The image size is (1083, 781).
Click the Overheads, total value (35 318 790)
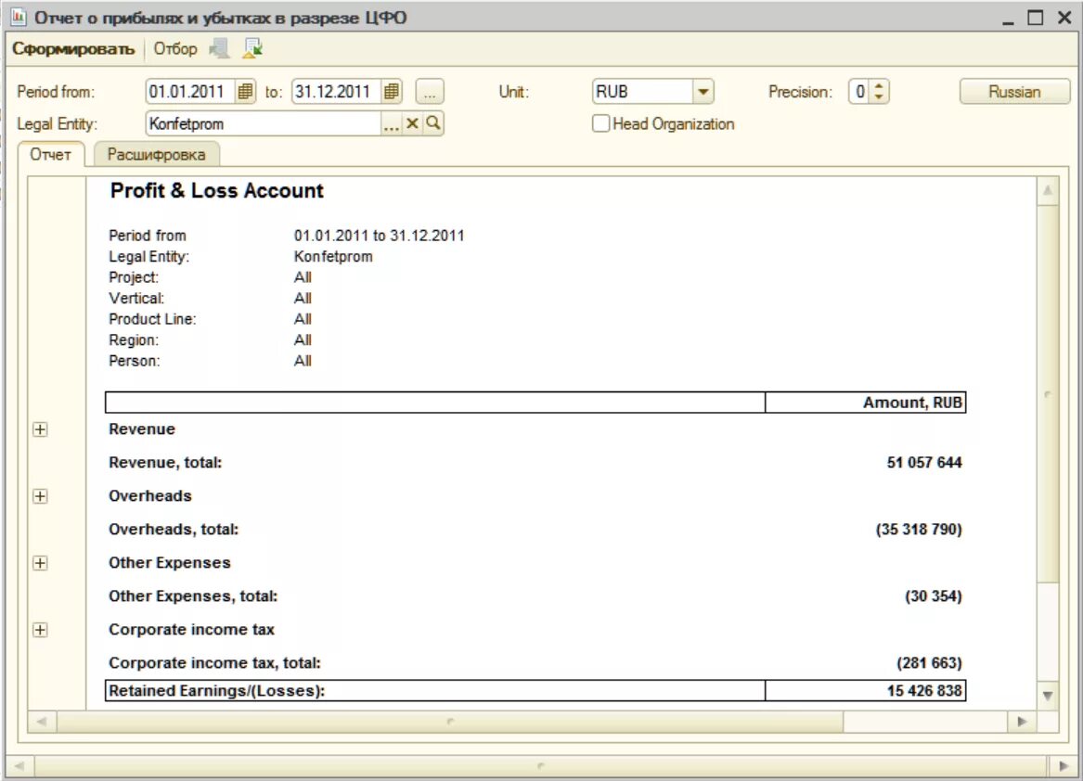(x=919, y=530)
